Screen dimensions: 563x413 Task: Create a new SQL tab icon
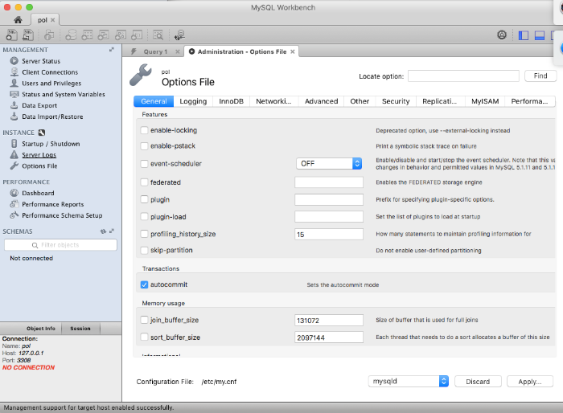11,35
